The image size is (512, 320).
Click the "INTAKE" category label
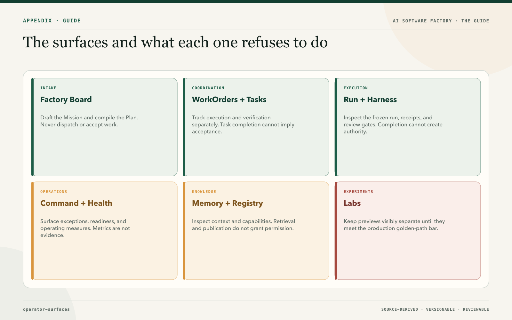(x=48, y=88)
